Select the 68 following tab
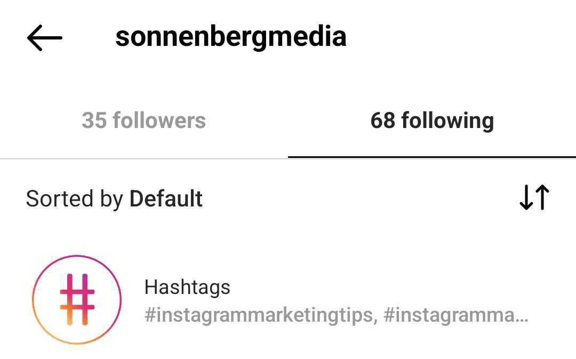This screenshot has width=576, height=359. (x=432, y=121)
